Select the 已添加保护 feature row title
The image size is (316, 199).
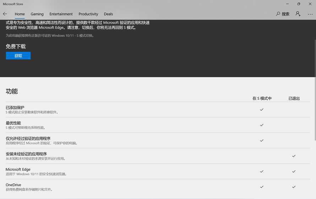point(15,107)
